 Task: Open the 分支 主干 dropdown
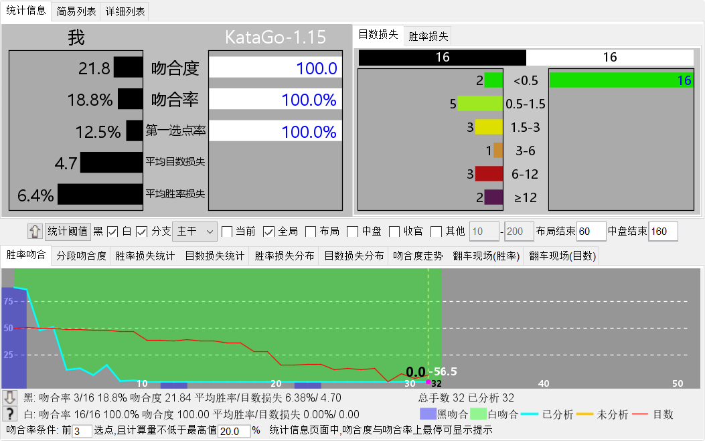(195, 232)
